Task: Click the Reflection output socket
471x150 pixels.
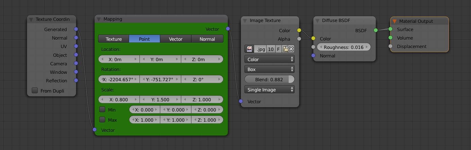Action: [76, 80]
